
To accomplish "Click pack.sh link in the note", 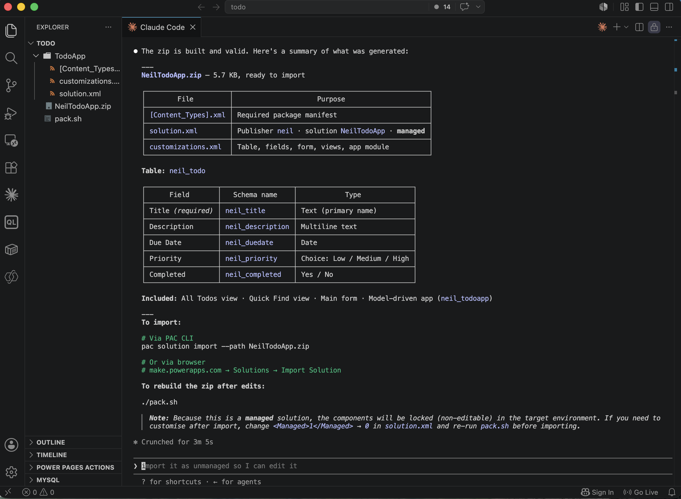I will (x=494, y=426).
